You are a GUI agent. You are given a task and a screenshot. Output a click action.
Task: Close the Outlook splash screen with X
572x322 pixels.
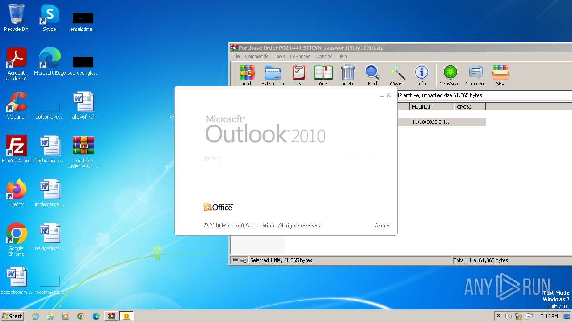click(x=388, y=95)
